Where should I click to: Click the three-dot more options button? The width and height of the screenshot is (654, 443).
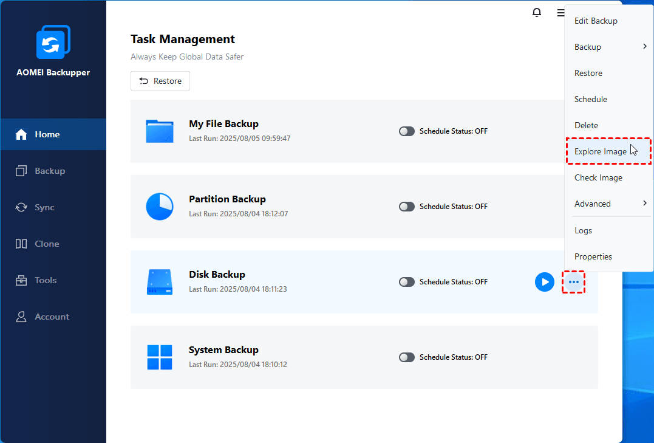573,282
